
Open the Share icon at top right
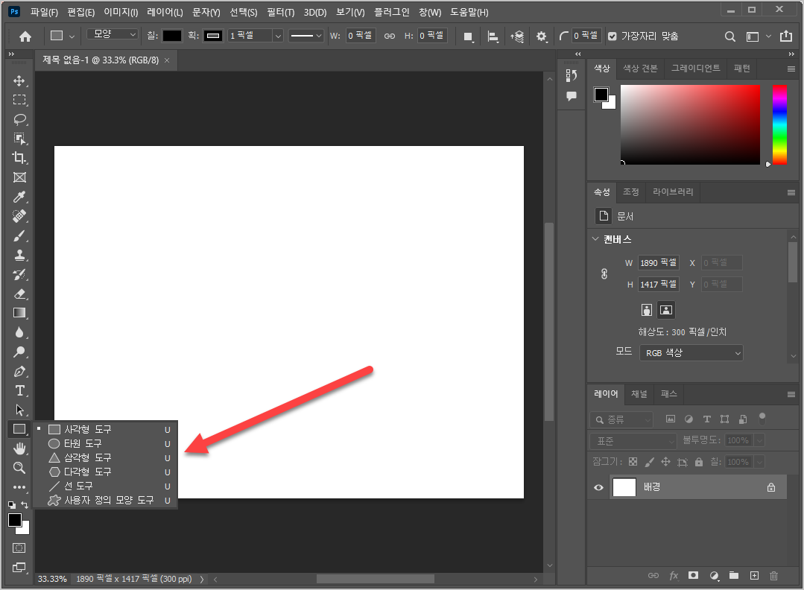coord(785,36)
